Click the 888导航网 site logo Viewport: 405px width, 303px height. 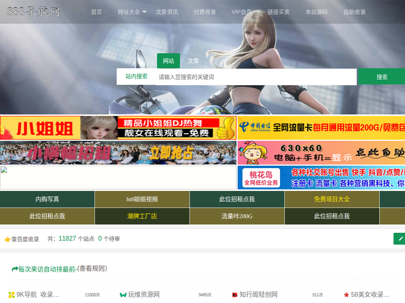coord(33,12)
